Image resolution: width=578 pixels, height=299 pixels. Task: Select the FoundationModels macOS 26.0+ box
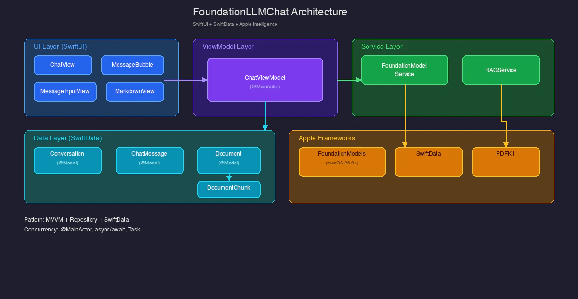(342, 162)
